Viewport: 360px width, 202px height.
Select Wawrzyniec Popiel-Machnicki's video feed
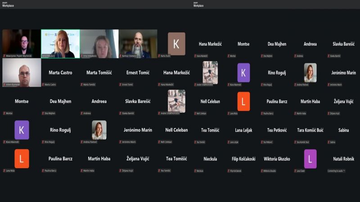pyautogui.click(x=21, y=44)
